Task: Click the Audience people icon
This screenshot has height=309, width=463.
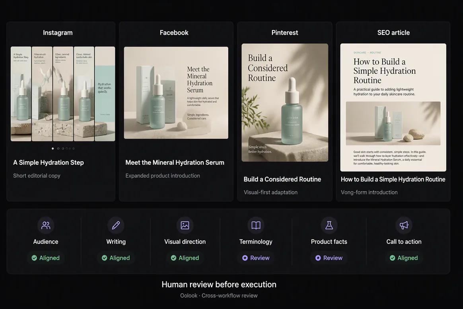Action: [46, 225]
